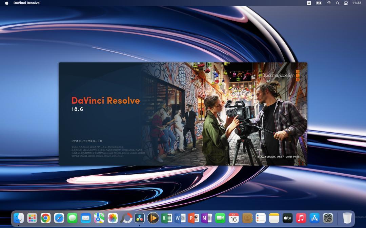Click the input source A indicator
This screenshot has height=228, width=366.
pos(309,3)
